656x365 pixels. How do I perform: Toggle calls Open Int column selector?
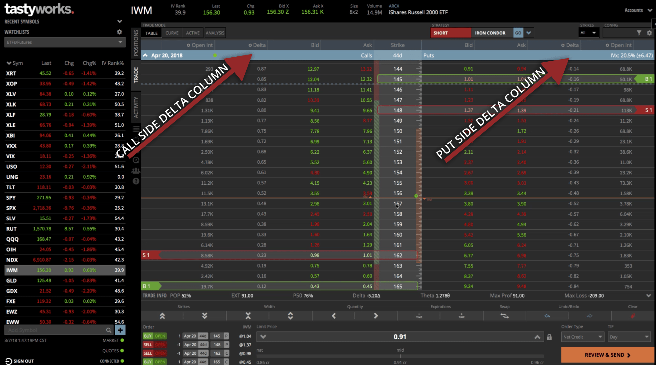[x=188, y=45]
